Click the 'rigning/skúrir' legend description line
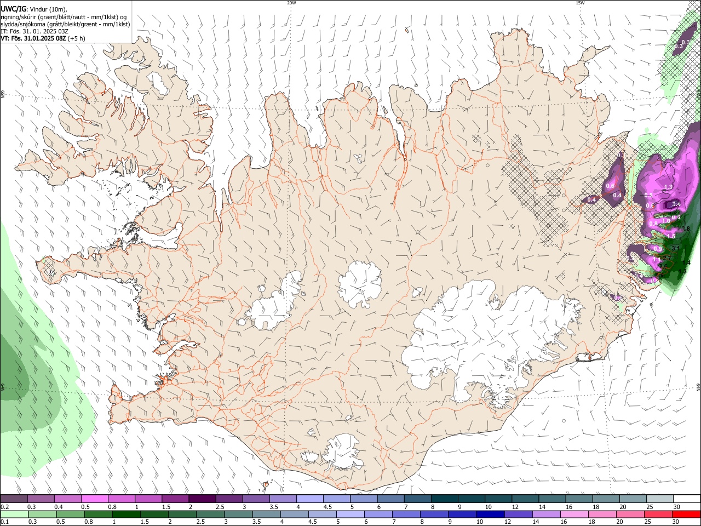Image resolution: width=701 pixels, height=526 pixels. pyautogui.click(x=64, y=17)
